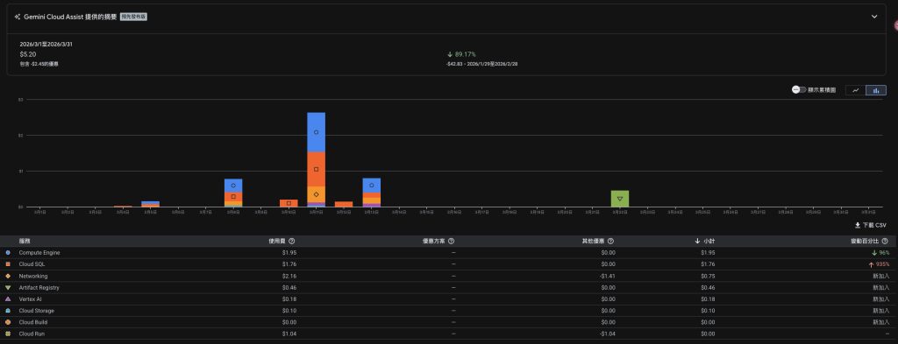Sort by the 其他優惠 column header
This screenshot has width=898, height=344.
click(x=594, y=241)
